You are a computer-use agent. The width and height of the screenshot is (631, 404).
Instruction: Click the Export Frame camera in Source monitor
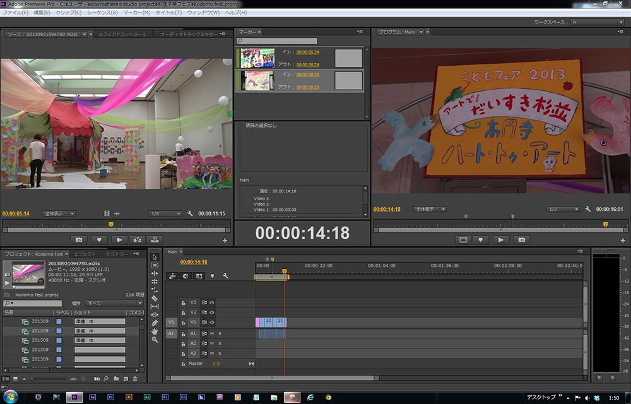tap(79, 240)
